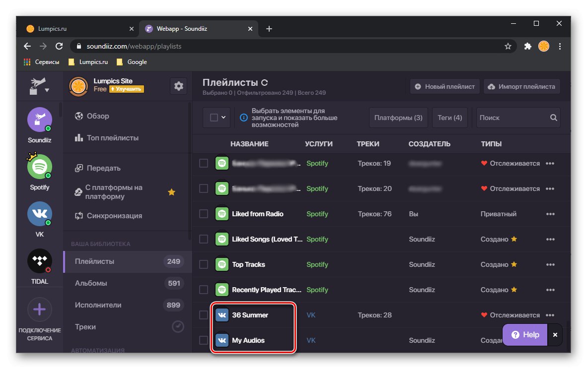Open the Платформы (3) filter

[398, 118]
